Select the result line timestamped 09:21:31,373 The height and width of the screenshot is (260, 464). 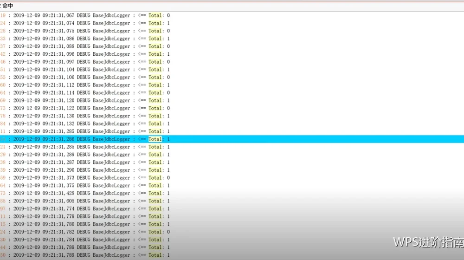pos(232,178)
